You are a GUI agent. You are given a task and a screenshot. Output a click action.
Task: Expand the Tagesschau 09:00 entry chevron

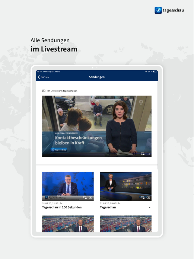(x=150, y=207)
